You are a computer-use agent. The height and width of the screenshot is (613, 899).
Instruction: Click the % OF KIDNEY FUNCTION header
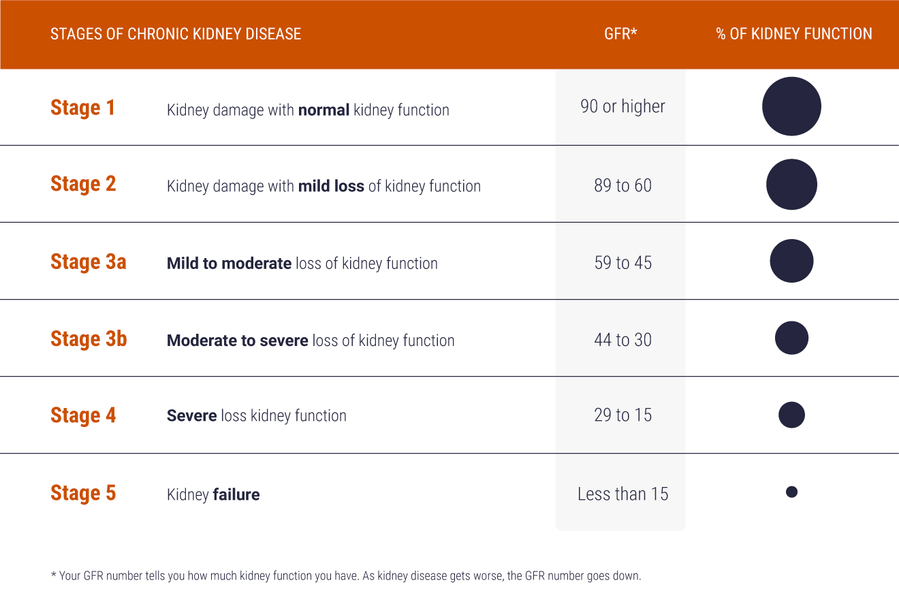(794, 33)
